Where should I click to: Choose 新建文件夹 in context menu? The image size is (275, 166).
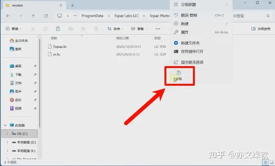point(201,43)
